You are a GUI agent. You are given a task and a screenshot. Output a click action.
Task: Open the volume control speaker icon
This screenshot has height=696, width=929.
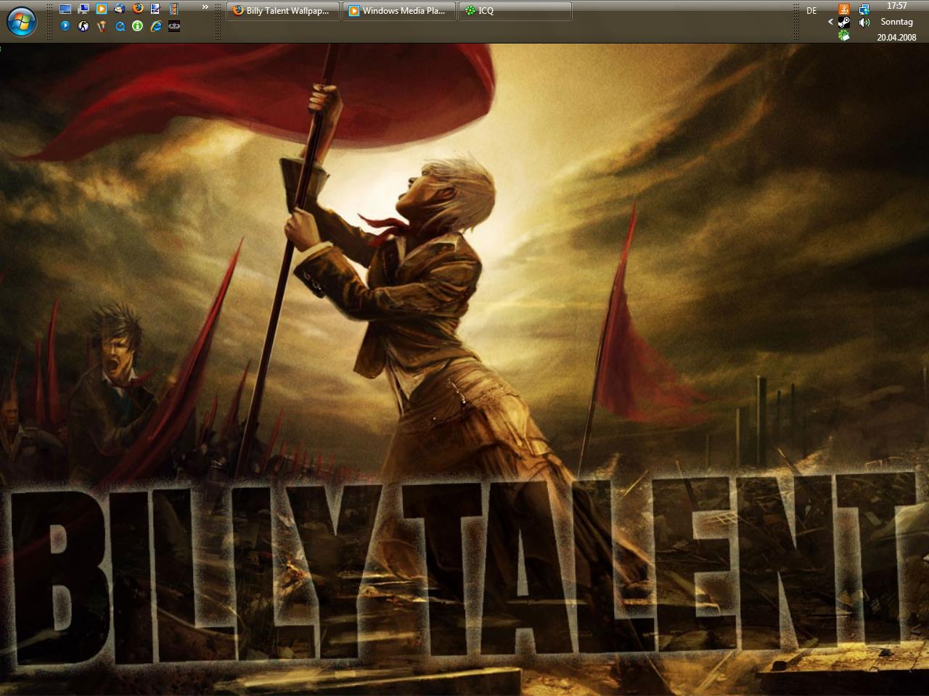coord(864,22)
